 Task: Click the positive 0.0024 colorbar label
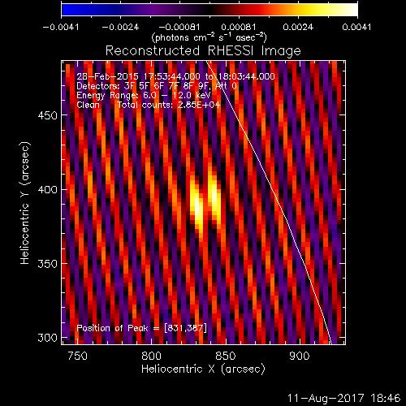pyautogui.click(x=298, y=27)
